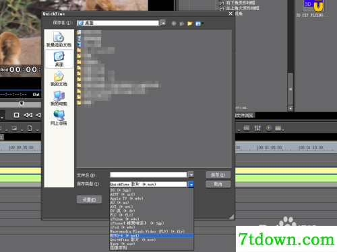The width and height of the screenshot is (337, 252).
Task: Click the 设置 settings button
Action: pyautogui.click(x=89, y=200)
